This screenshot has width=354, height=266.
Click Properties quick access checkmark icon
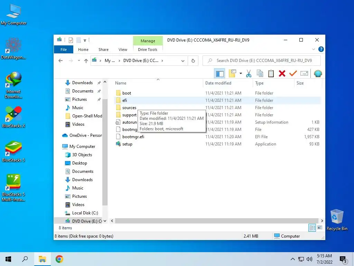point(71,40)
